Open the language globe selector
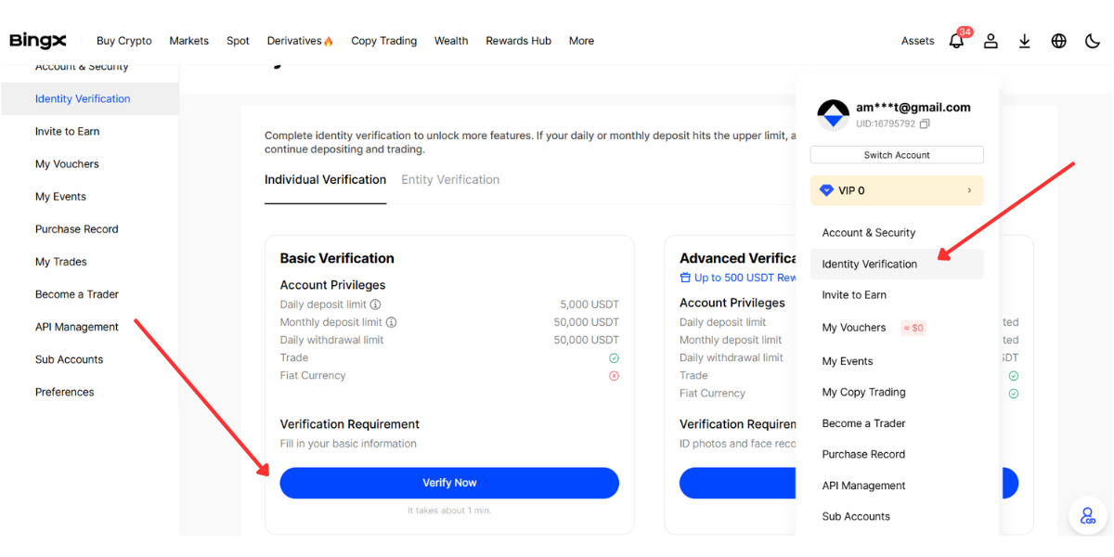 pos(1058,41)
